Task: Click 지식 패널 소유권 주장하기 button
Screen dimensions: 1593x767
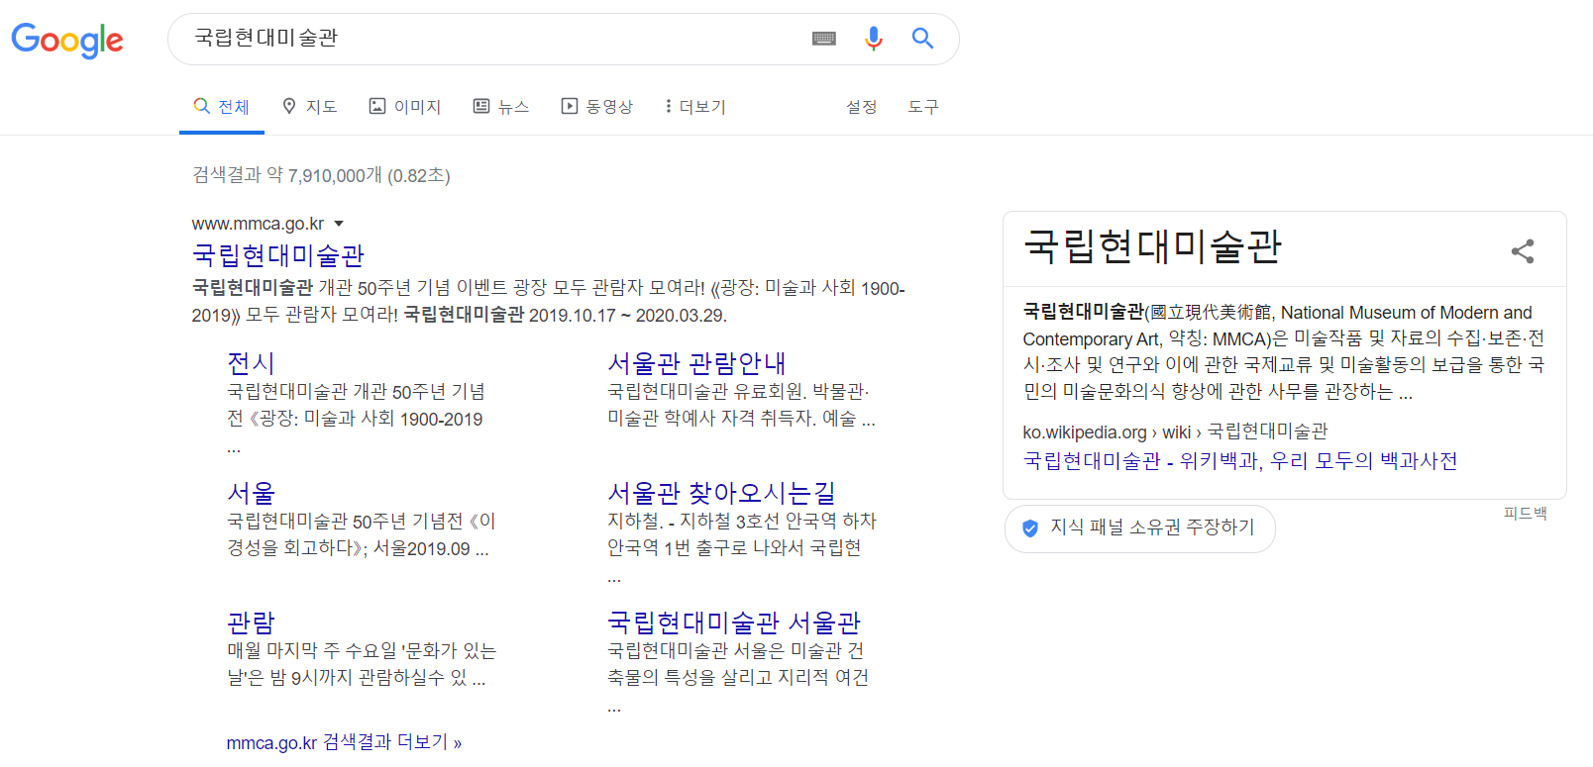Action: click(x=1139, y=528)
